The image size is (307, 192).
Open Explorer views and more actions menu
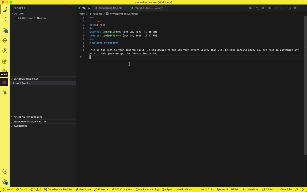pyautogui.click(x=71, y=8)
